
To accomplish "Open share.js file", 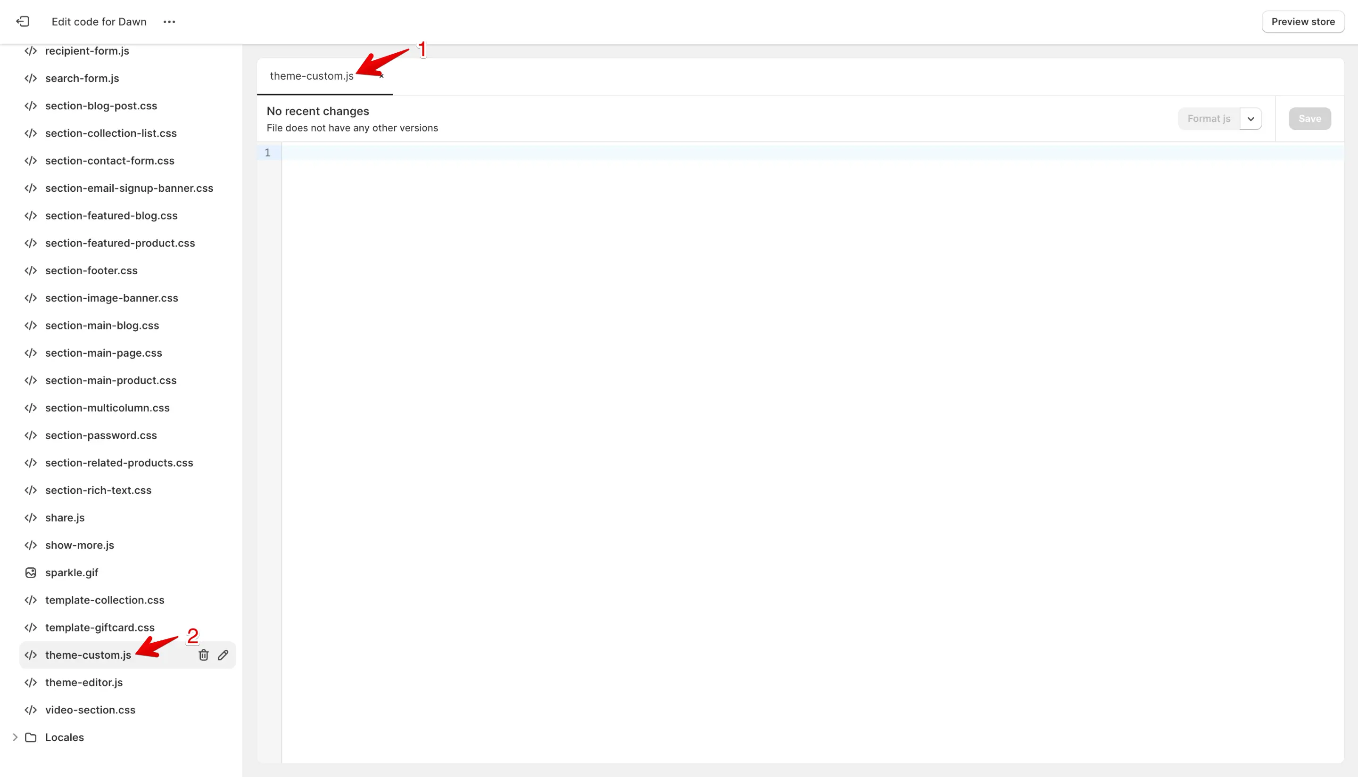I will (x=65, y=518).
